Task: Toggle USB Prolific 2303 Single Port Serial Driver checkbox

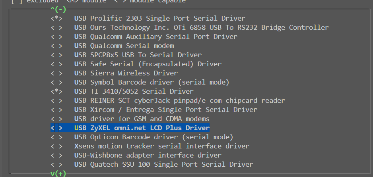Action: [56, 18]
